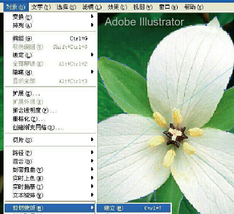Click 建立(M) Ctrl+7 in the submenu
This screenshot has height=214, width=234.
pos(133,208)
